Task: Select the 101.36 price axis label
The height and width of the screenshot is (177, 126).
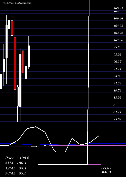Action: [x=118, y=40]
